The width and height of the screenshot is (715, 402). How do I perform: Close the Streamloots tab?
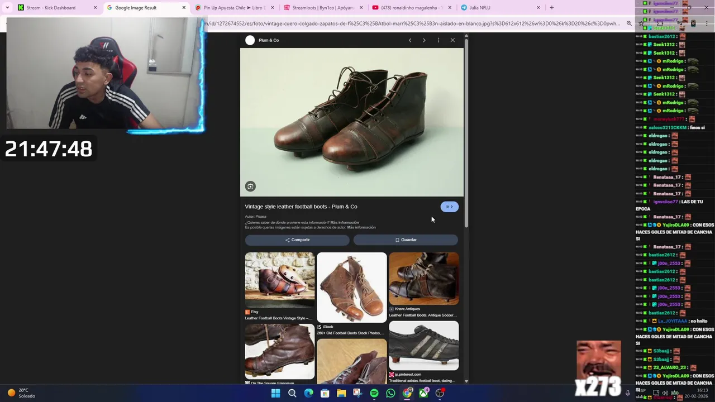361,8
